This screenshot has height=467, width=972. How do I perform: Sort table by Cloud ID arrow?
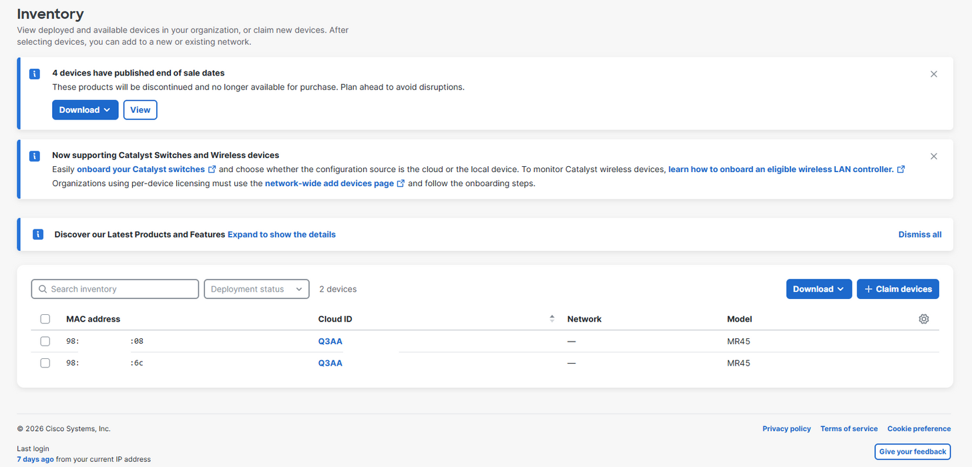(552, 319)
